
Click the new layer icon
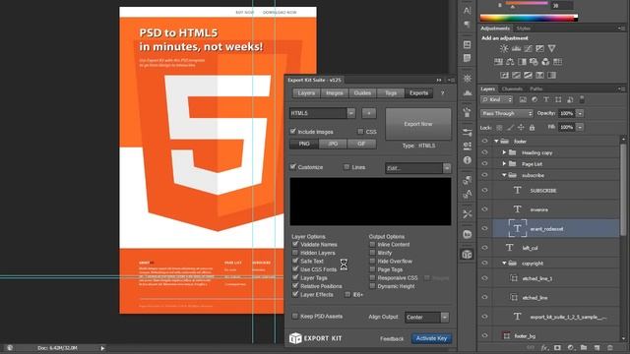pos(597,348)
